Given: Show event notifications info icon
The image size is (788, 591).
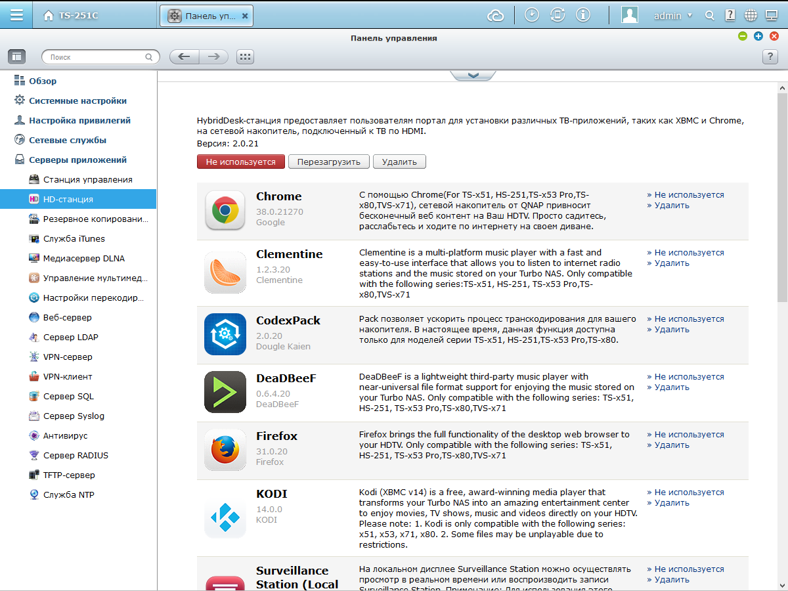Looking at the screenshot, I should point(583,15).
